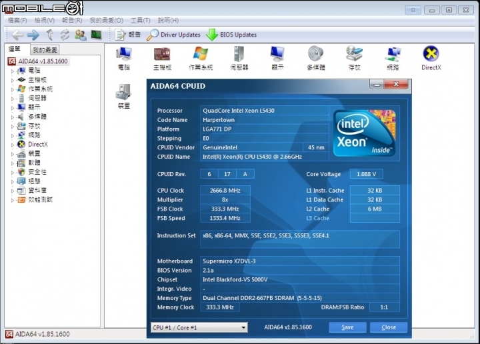Screen dimensions: 480x344
Task: Select 效能測試 in the sidebar tree
Action: click(39, 199)
